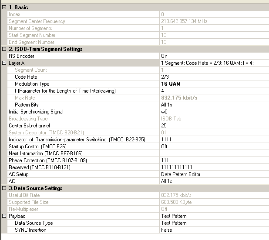Edit the Phase Correction value 111
The width and height of the screenshot is (269, 240).
[x=213, y=160]
